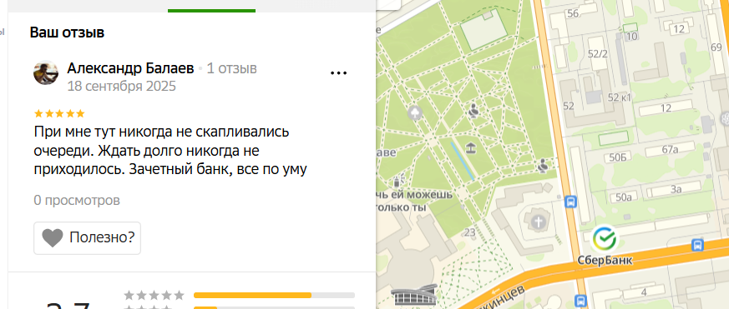Select the bus stop icon right of SberBank
This screenshot has height=309, width=729.
tap(697, 245)
